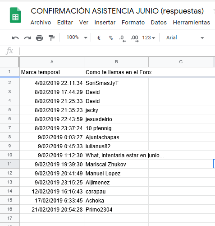Click the select-all corner box
The width and height of the screenshot is (215, 226).
coord(9,62)
